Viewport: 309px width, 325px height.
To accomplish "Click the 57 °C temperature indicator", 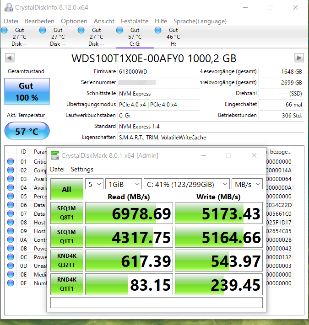I will (27, 131).
